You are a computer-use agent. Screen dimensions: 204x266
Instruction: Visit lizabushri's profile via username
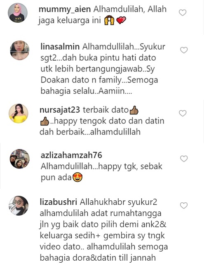58,202
